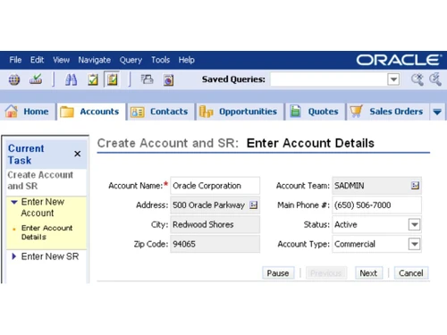Click the City field

tap(215, 224)
